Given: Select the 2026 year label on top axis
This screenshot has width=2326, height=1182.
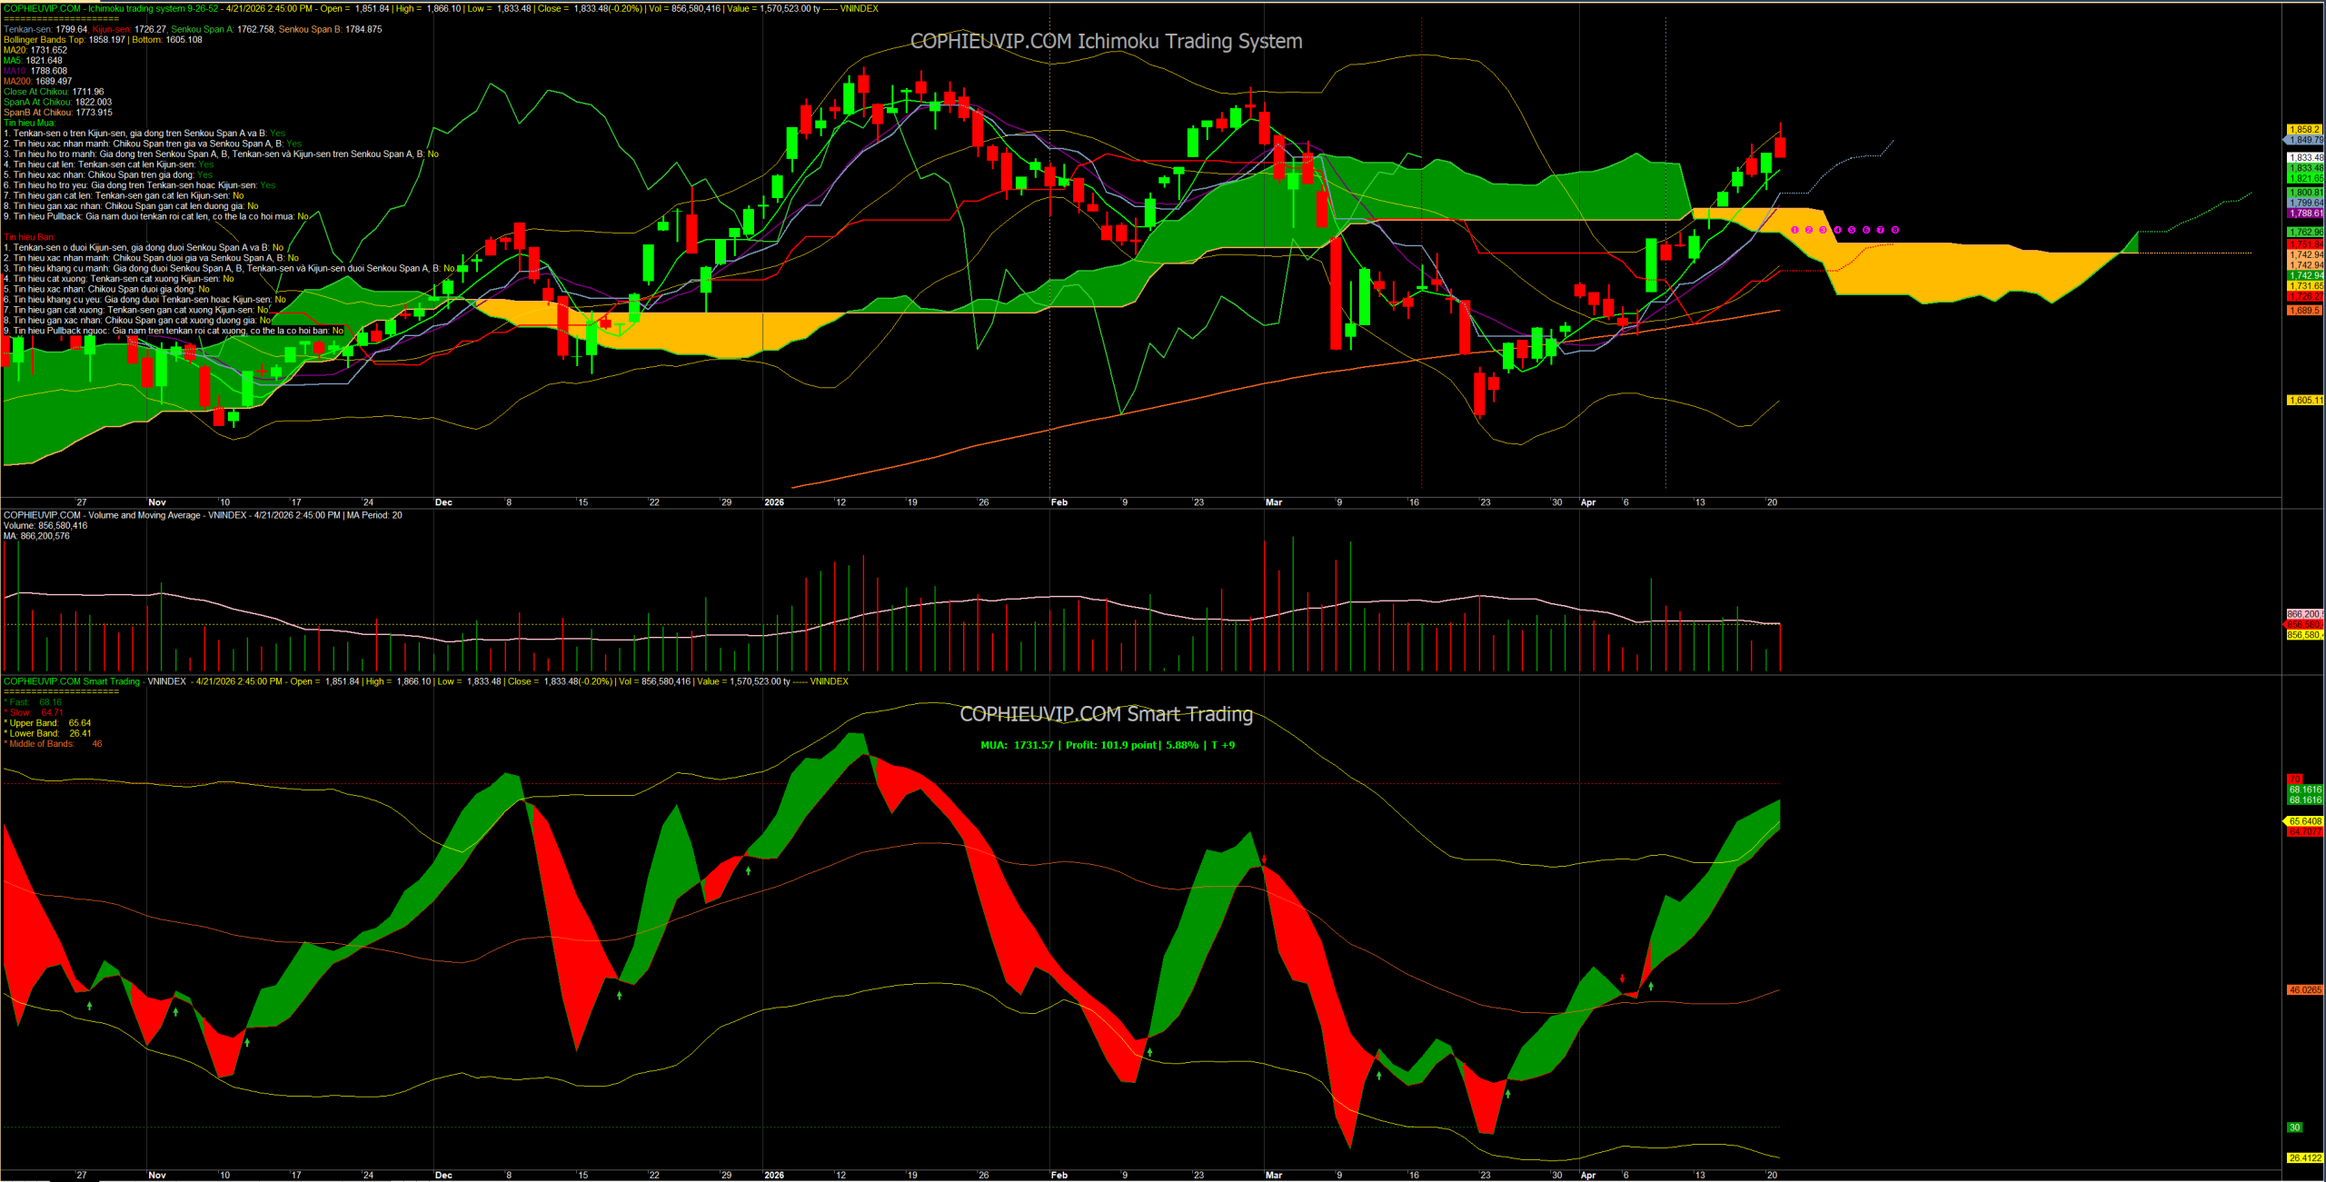Looking at the screenshot, I should 774,502.
